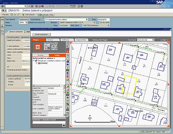The width and height of the screenshot is (173, 134).
Task: Click the green-icon button left of Zobrazit v GISe
Action: [28, 15]
